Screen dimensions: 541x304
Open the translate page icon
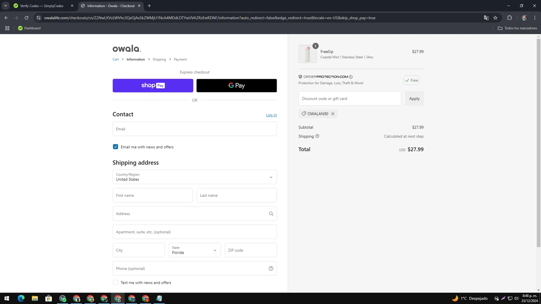point(486,18)
